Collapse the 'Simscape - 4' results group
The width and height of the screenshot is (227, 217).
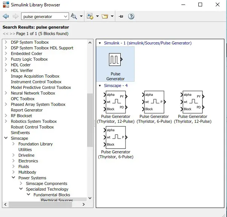pos(100,86)
